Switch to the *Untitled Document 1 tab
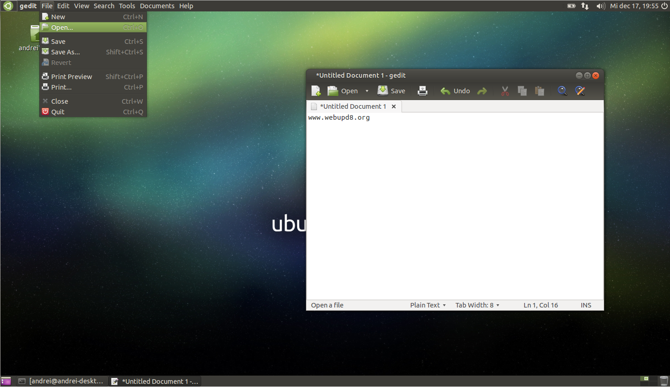 (352, 106)
